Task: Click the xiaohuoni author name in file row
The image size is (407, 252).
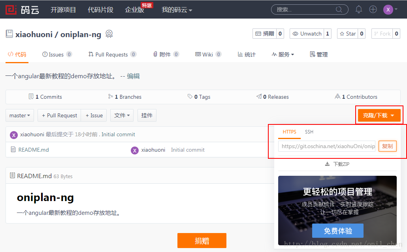Action: tap(153, 150)
